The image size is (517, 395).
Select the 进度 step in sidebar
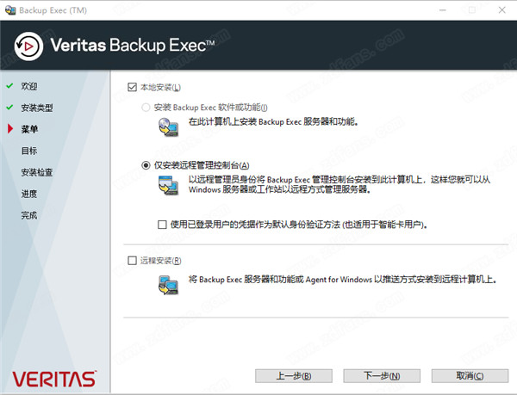(x=29, y=194)
